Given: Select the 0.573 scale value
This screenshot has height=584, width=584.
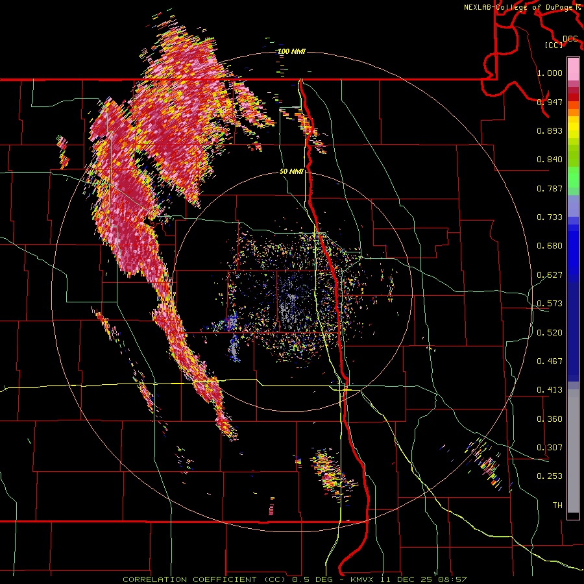Looking at the screenshot, I should tap(550, 304).
